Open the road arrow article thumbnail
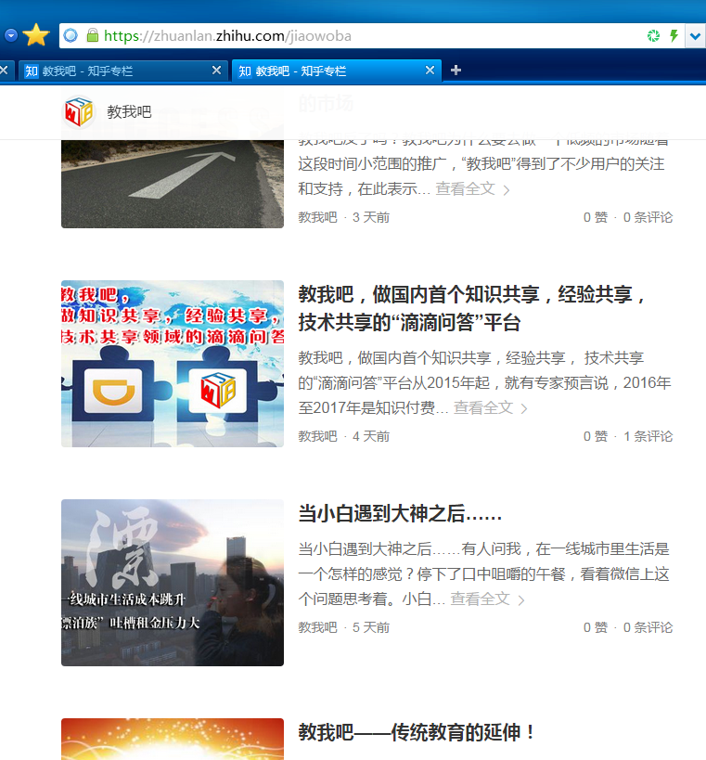706x760 pixels. pyautogui.click(x=173, y=184)
